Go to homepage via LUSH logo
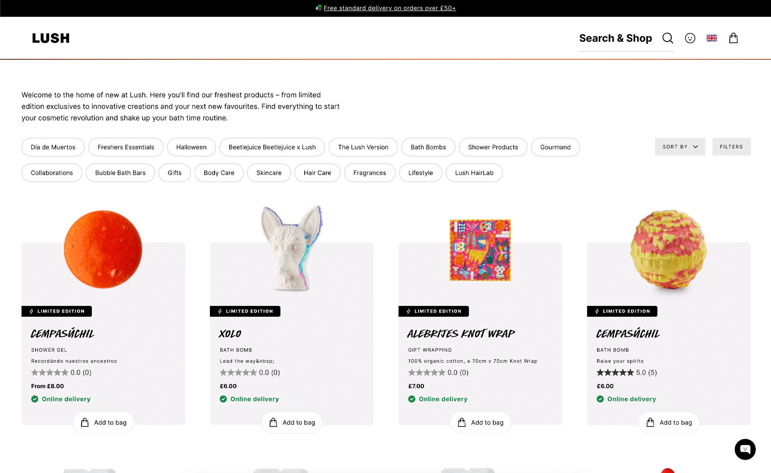771x473 pixels. coord(51,38)
